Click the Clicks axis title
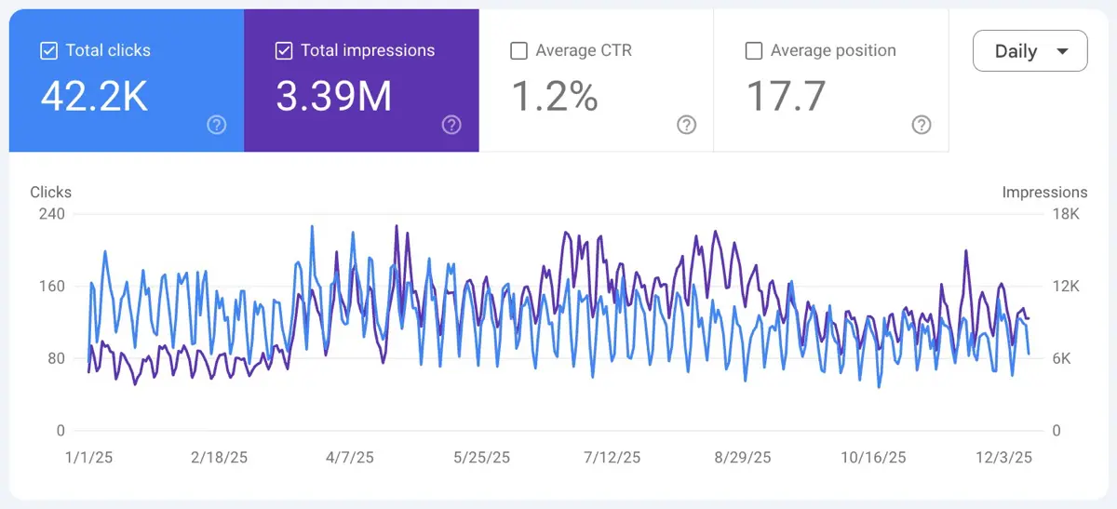Screen dimensions: 1117x509 (50, 192)
